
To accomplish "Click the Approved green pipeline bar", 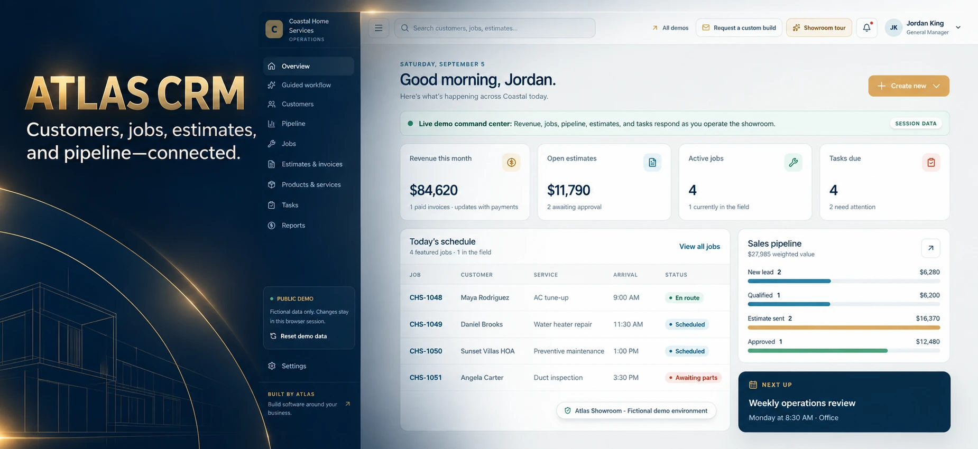I will (x=817, y=351).
